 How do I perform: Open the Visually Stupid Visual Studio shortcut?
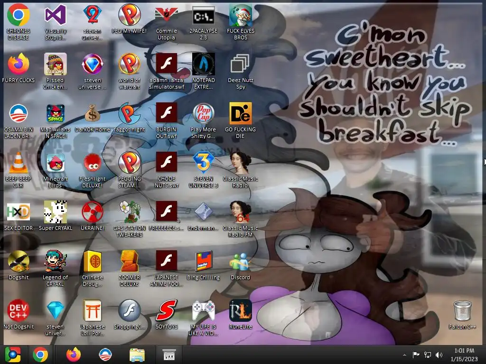pyautogui.click(x=55, y=15)
